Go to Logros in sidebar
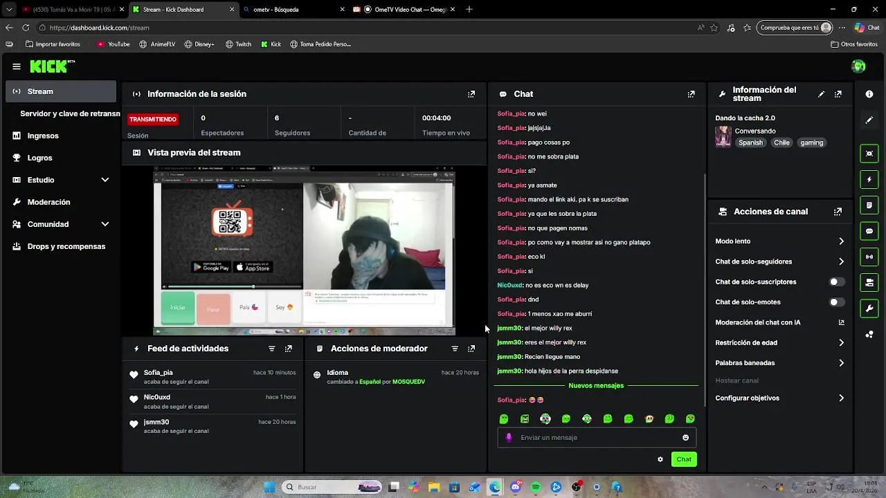Image resolution: width=886 pixels, height=498 pixels. tap(61, 158)
